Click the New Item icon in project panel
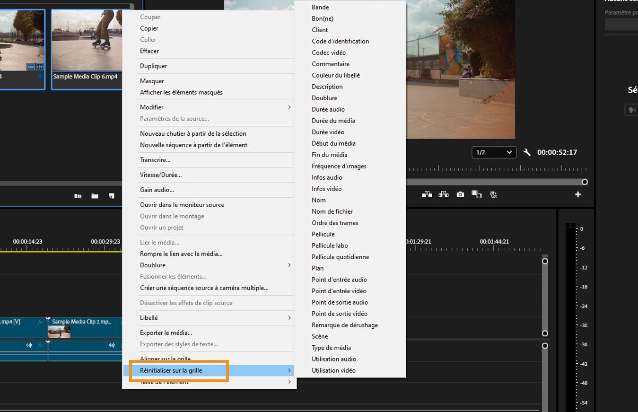The image size is (638, 412). click(112, 196)
